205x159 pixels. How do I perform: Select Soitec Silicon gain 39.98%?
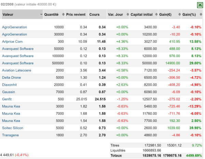point(195,128)
